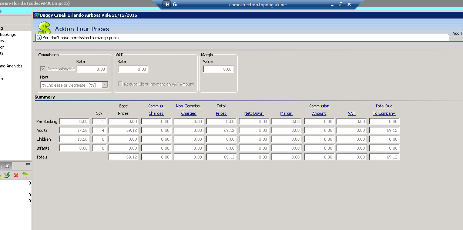The width and height of the screenshot is (463, 230).
Task: Select Bookings in the left sidebar
Action: (x=8, y=34)
